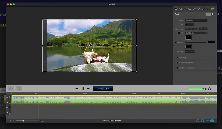Open the Annotations pencil inspector tab
The image size is (222, 129).
pyautogui.click(x=203, y=9)
